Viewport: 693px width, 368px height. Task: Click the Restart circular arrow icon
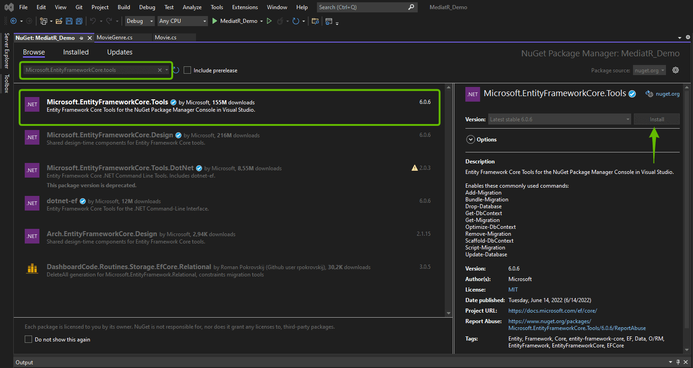[x=296, y=21]
